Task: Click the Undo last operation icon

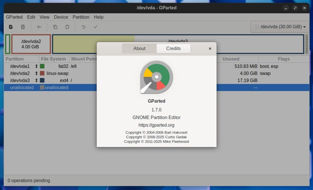Action: [84, 27]
